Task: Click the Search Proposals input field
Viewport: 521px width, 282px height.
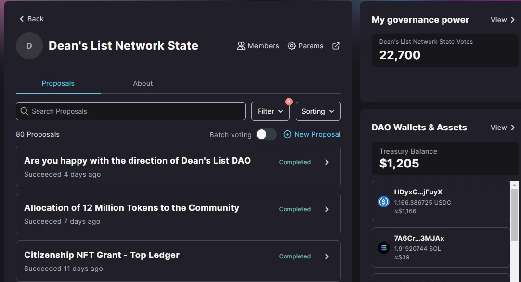Action: pos(130,111)
